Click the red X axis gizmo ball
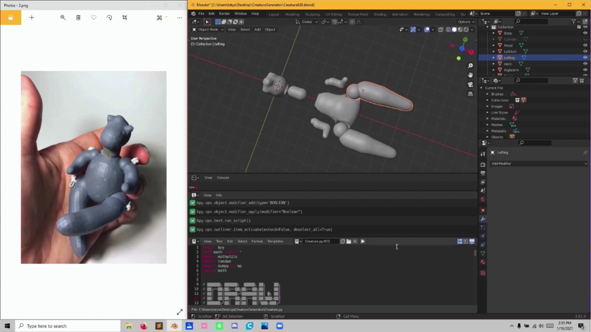This screenshot has width=591, height=332. [x=471, y=52]
